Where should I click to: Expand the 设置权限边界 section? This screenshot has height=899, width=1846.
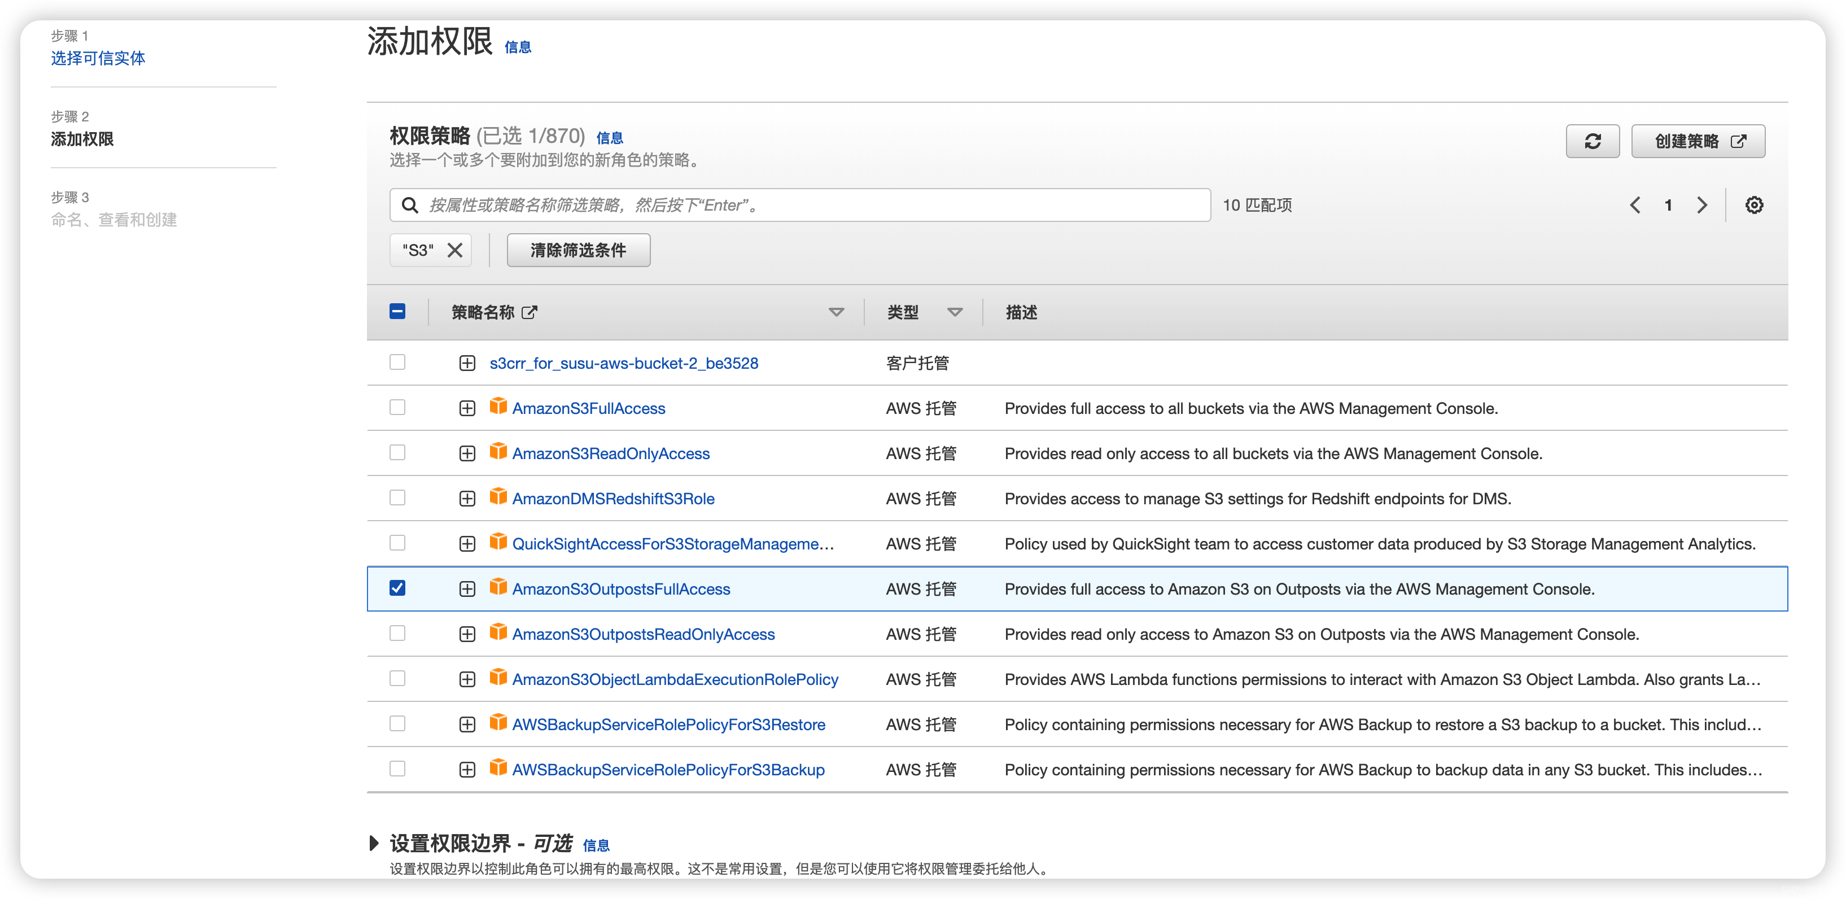pyautogui.click(x=373, y=843)
